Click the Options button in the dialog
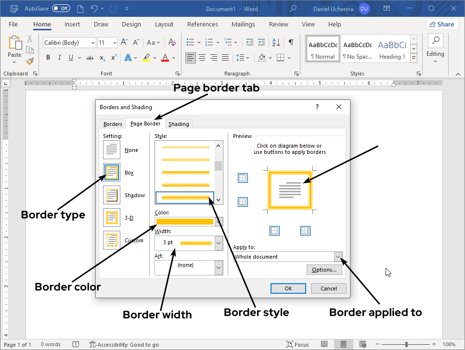The height and width of the screenshot is (350, 465). (x=324, y=270)
